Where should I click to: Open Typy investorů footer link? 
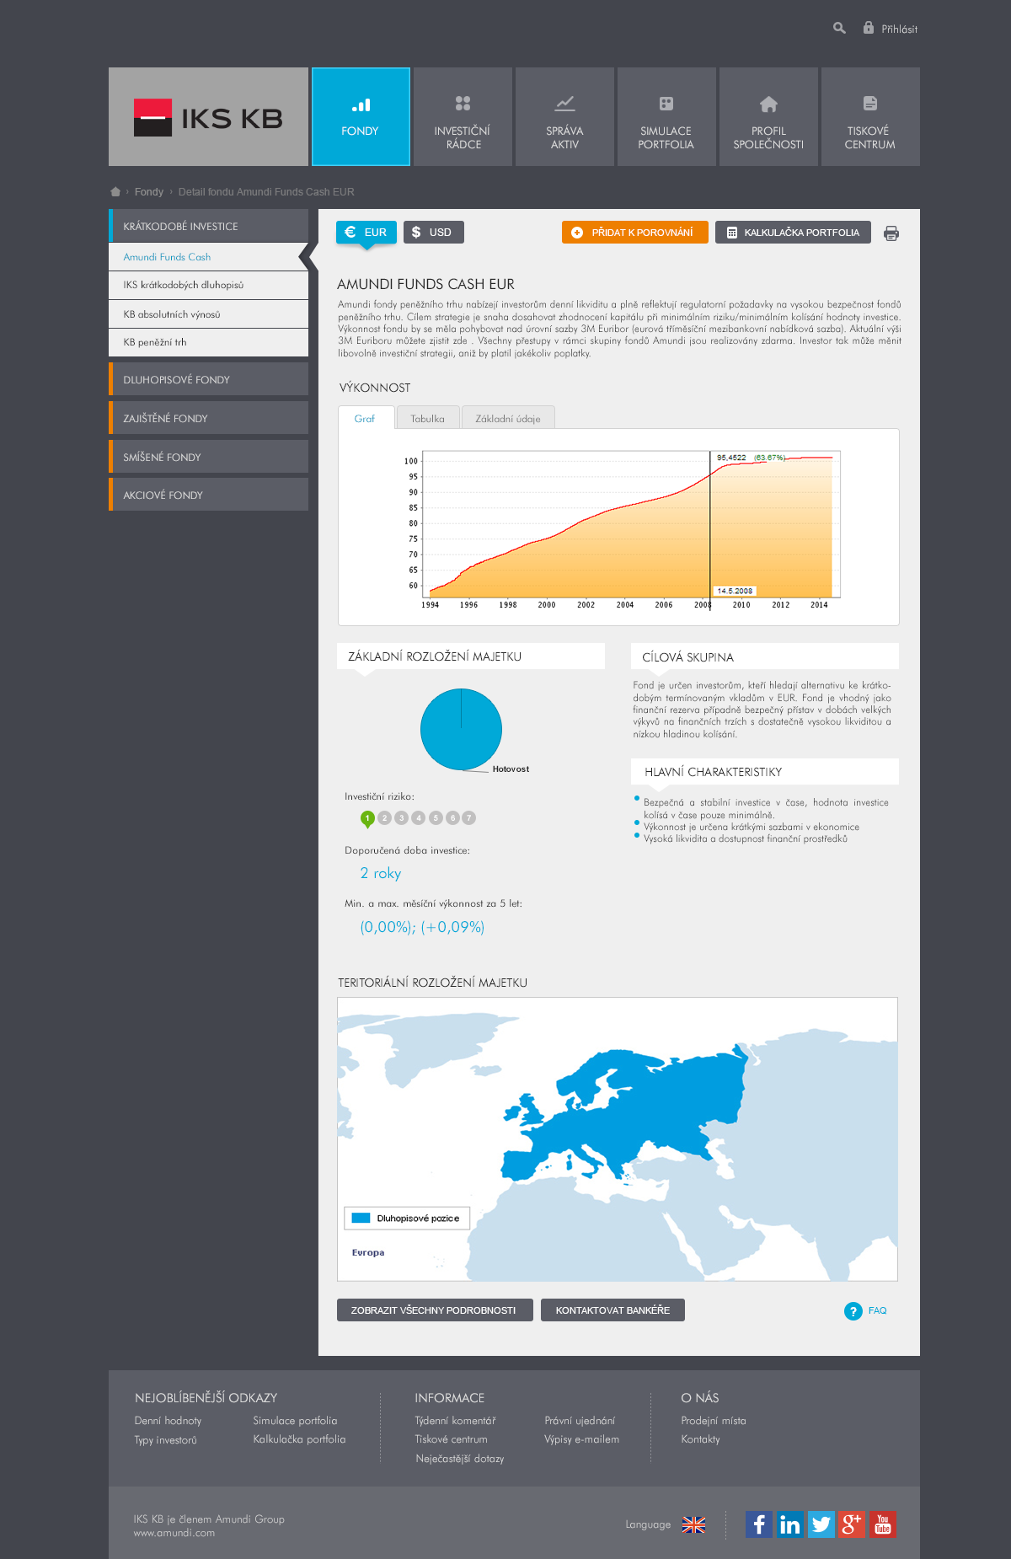tap(165, 1440)
